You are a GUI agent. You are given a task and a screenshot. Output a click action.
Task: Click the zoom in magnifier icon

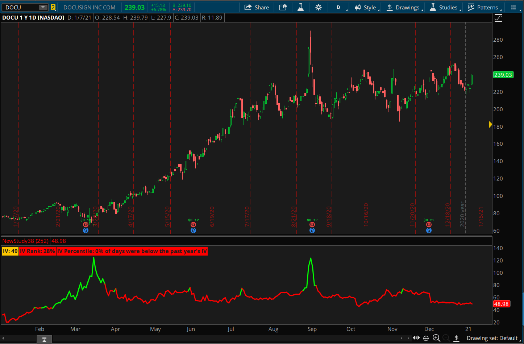click(436, 338)
